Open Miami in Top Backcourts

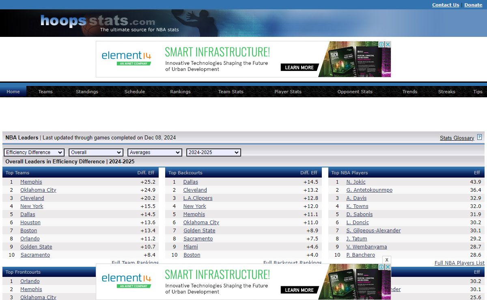click(191, 246)
